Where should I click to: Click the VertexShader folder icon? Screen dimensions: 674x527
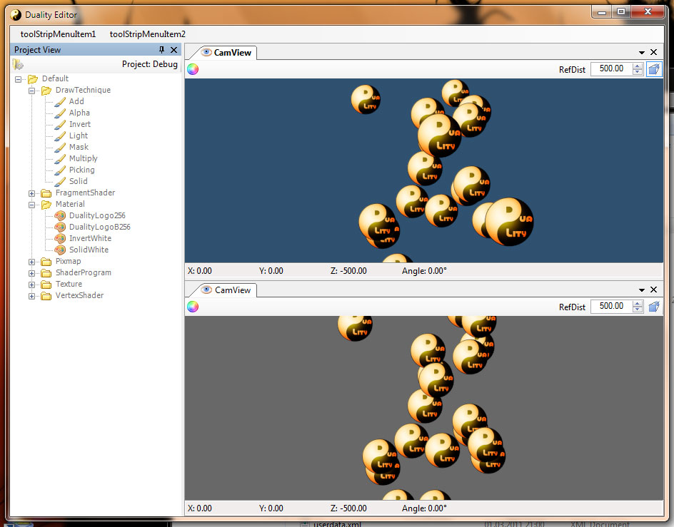[46, 296]
